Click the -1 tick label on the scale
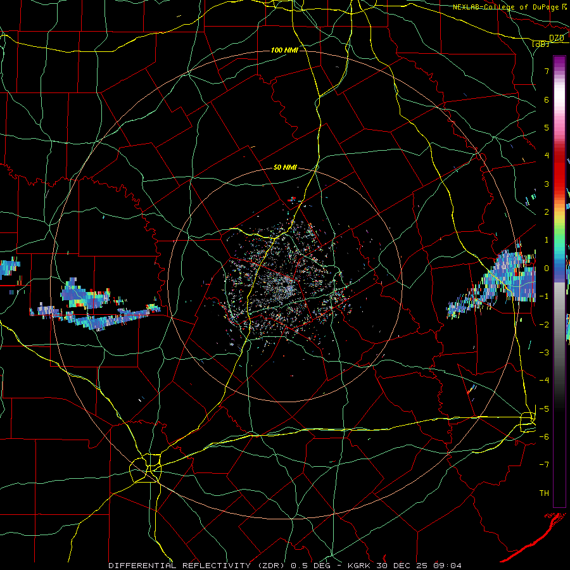570x570 pixels. (x=544, y=296)
